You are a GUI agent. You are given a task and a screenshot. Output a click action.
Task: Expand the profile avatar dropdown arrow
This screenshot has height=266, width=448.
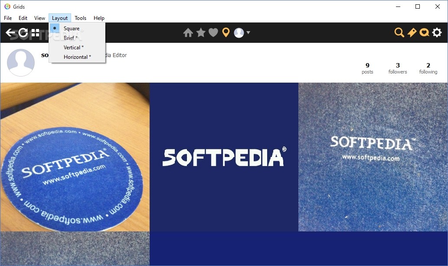pos(248,32)
